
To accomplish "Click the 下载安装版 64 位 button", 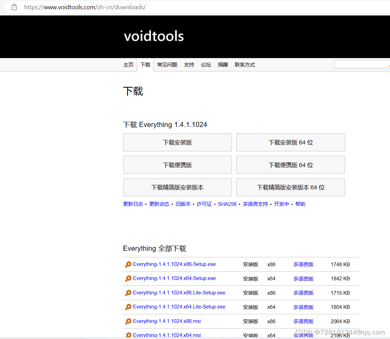I will [290, 142].
